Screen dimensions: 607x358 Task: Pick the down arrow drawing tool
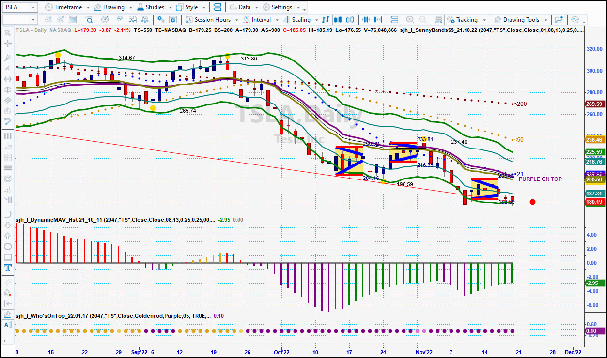(7, 225)
